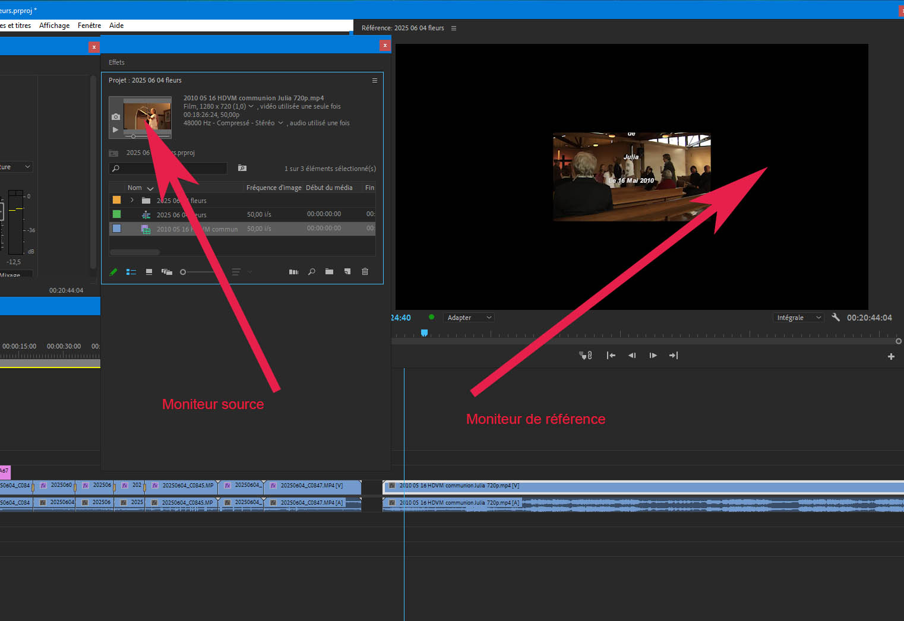Click fx badge on '20250604_C0847.MP4 [V]' clip
The width and height of the screenshot is (904, 621).
[x=273, y=486]
